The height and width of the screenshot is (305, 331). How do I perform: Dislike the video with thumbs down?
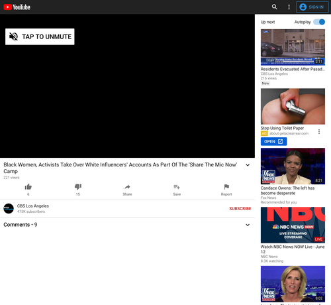point(78,187)
